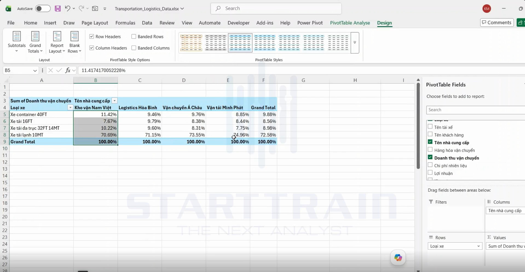Check the Lợi nhuận field
Screen dimensions: 525x272
click(430, 172)
